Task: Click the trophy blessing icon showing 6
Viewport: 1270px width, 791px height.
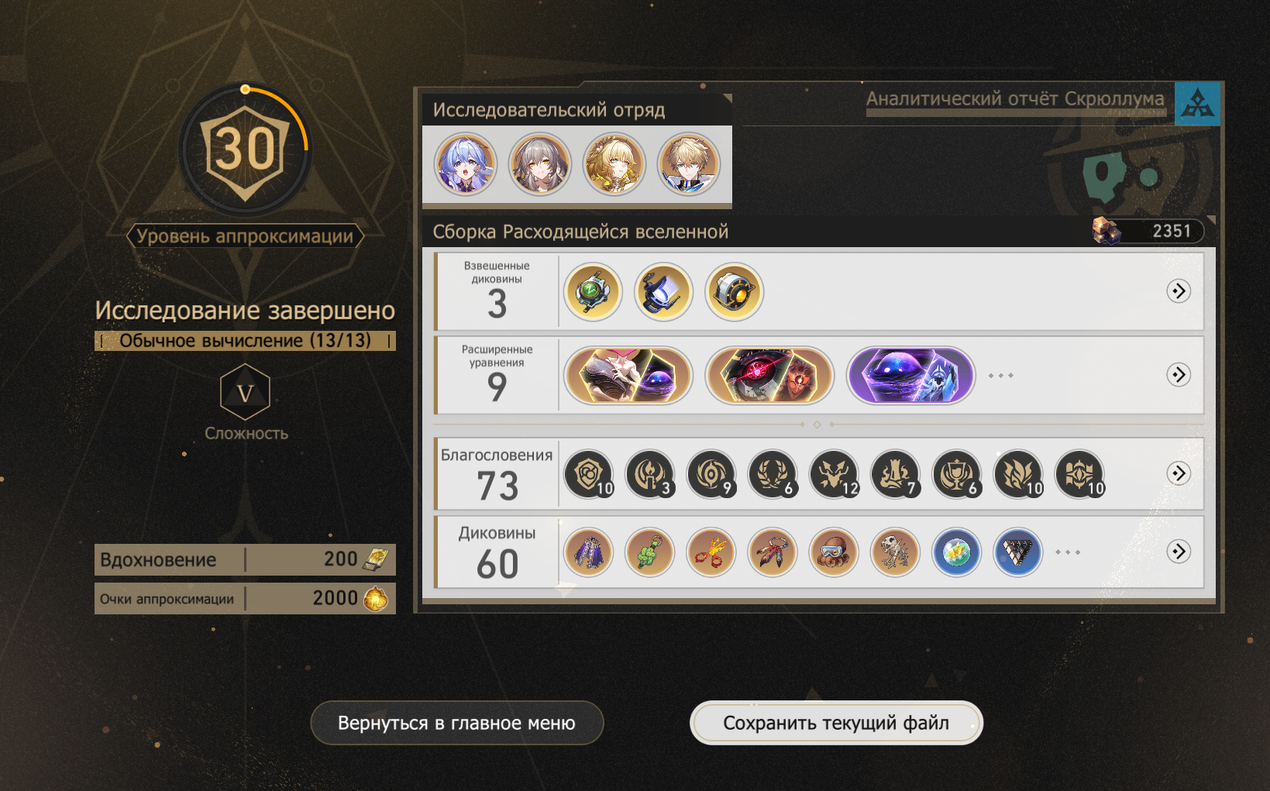Action: [958, 474]
